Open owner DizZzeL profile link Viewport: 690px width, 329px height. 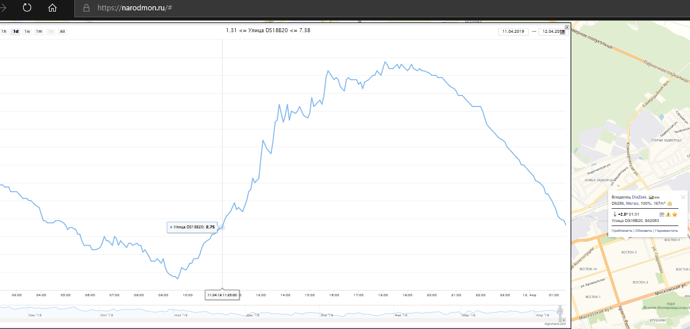coord(639,197)
